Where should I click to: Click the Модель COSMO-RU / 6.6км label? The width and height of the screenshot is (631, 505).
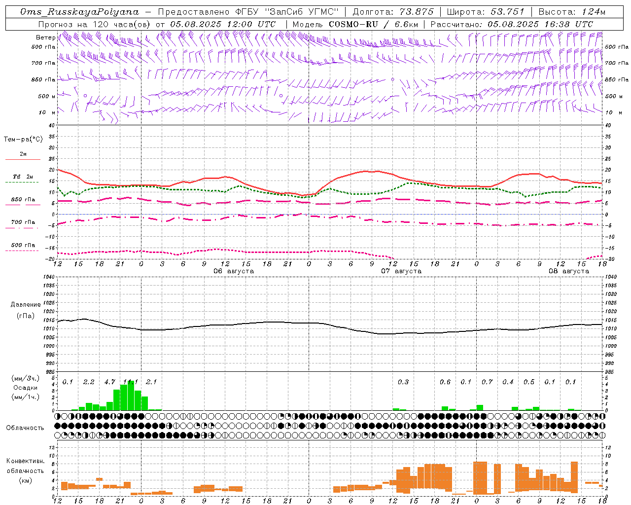[355, 24]
